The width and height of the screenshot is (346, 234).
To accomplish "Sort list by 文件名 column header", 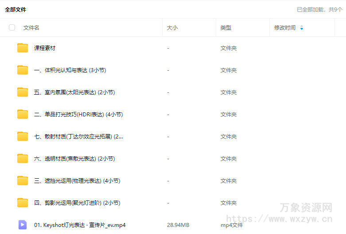I will tap(31, 28).
